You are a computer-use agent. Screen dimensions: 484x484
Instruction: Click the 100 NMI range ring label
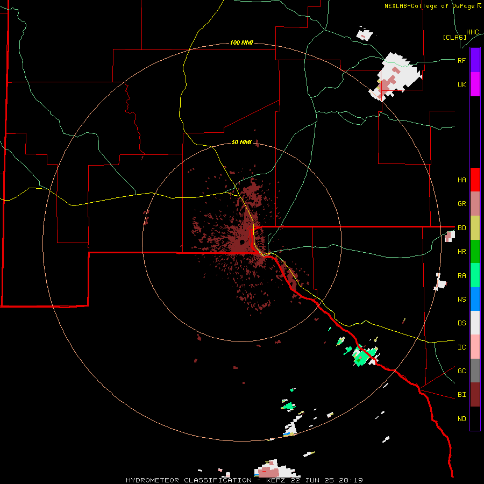241,42
